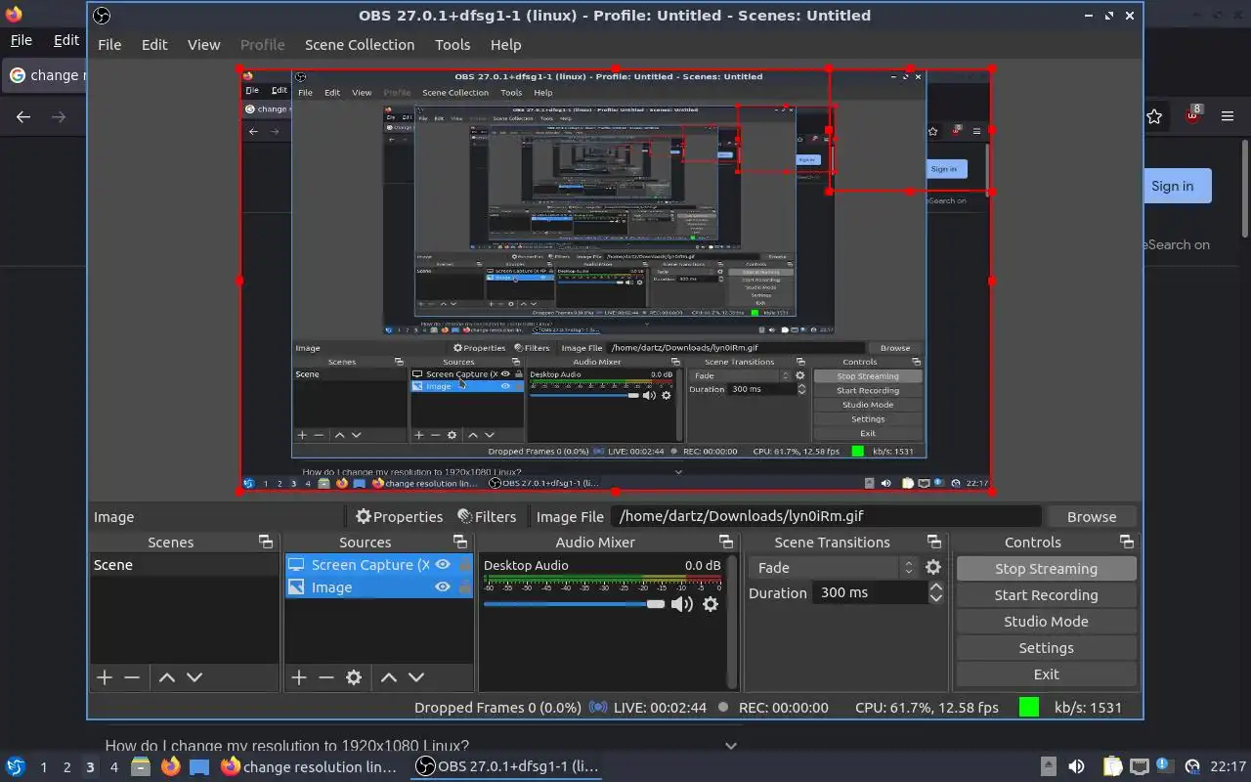1251x782 pixels.
Task: Open OBS Settings button
Action: click(x=1046, y=647)
